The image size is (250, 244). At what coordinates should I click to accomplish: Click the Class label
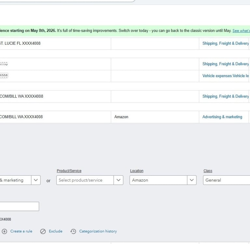point(208,171)
